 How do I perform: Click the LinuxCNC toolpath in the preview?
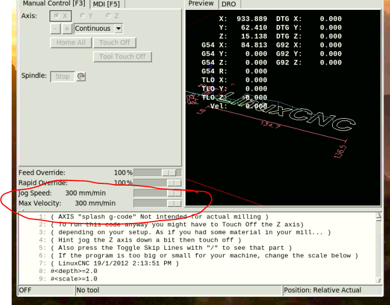pyautogui.click(x=286, y=111)
